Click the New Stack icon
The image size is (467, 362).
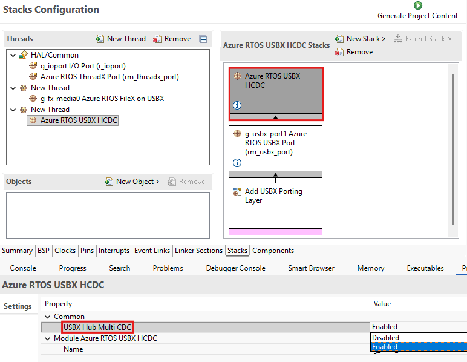click(339, 39)
